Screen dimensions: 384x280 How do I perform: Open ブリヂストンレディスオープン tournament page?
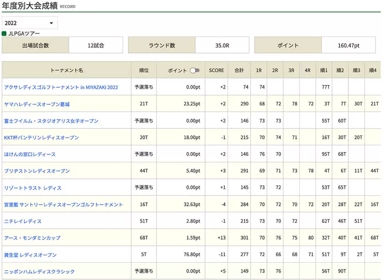[x=37, y=171]
